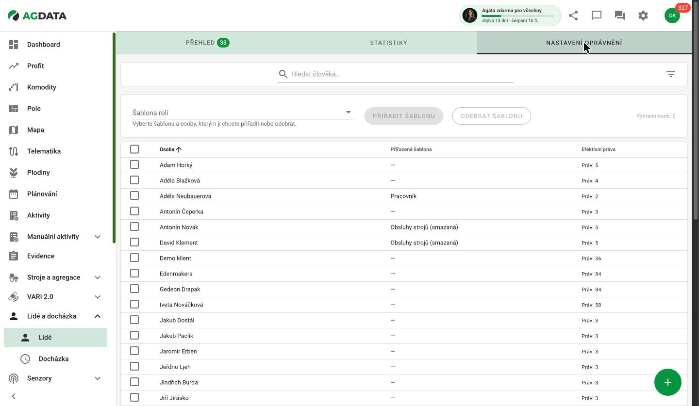
Task: Click the Plánování calendar icon
Action: coord(14,194)
